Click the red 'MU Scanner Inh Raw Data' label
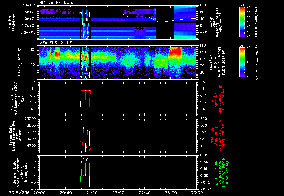Screen dimensions: 284x196 tap(219, 99)
